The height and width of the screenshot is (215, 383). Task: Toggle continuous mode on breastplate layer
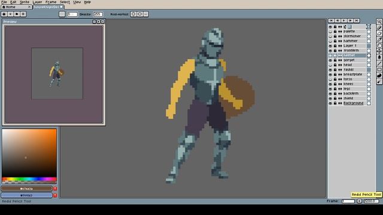point(340,74)
